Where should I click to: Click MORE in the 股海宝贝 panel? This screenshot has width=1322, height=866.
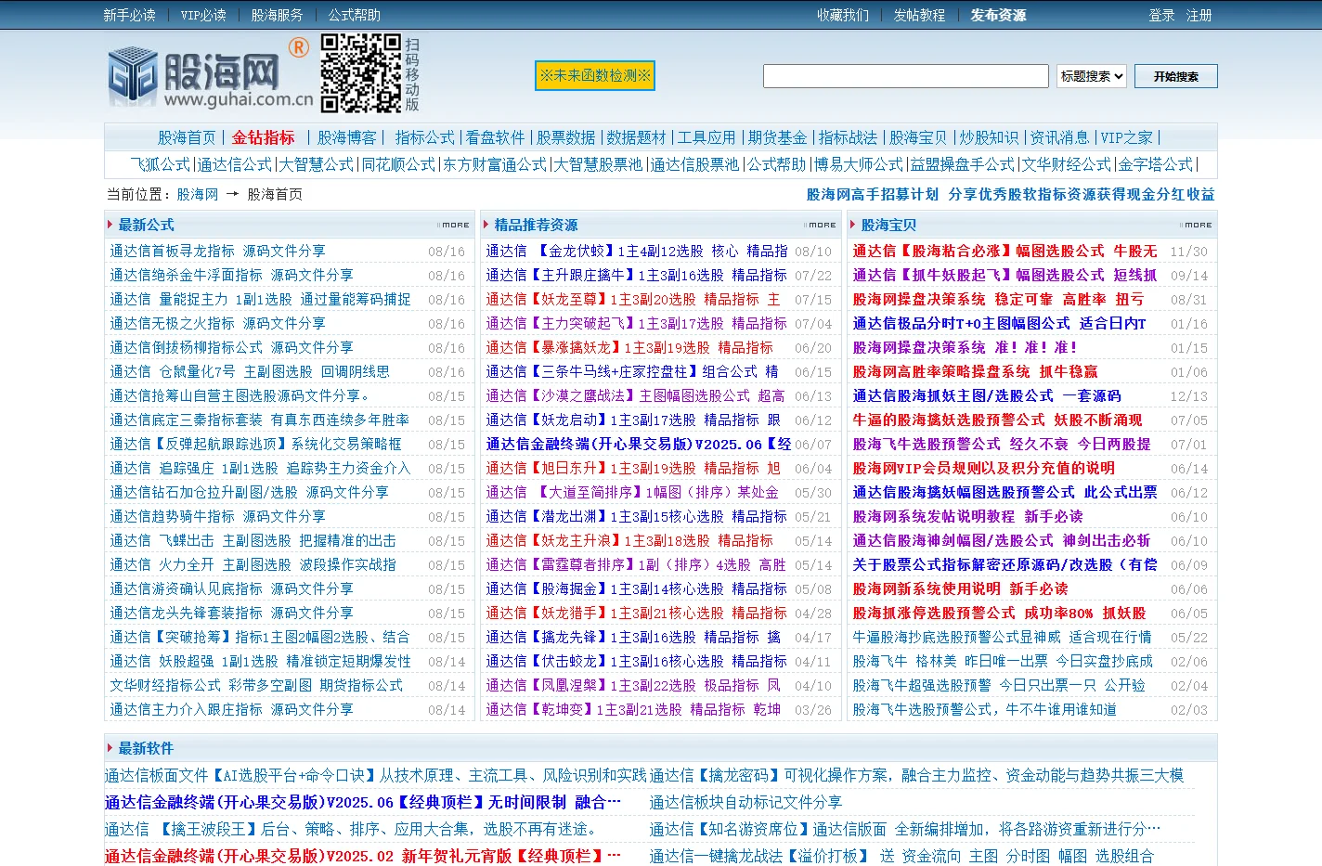click(1197, 225)
